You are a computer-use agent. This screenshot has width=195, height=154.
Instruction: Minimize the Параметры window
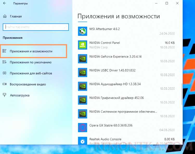[x=156, y=3]
